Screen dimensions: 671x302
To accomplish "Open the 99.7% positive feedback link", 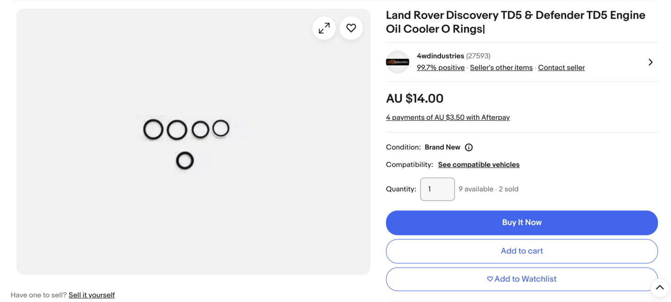I will click(x=440, y=67).
